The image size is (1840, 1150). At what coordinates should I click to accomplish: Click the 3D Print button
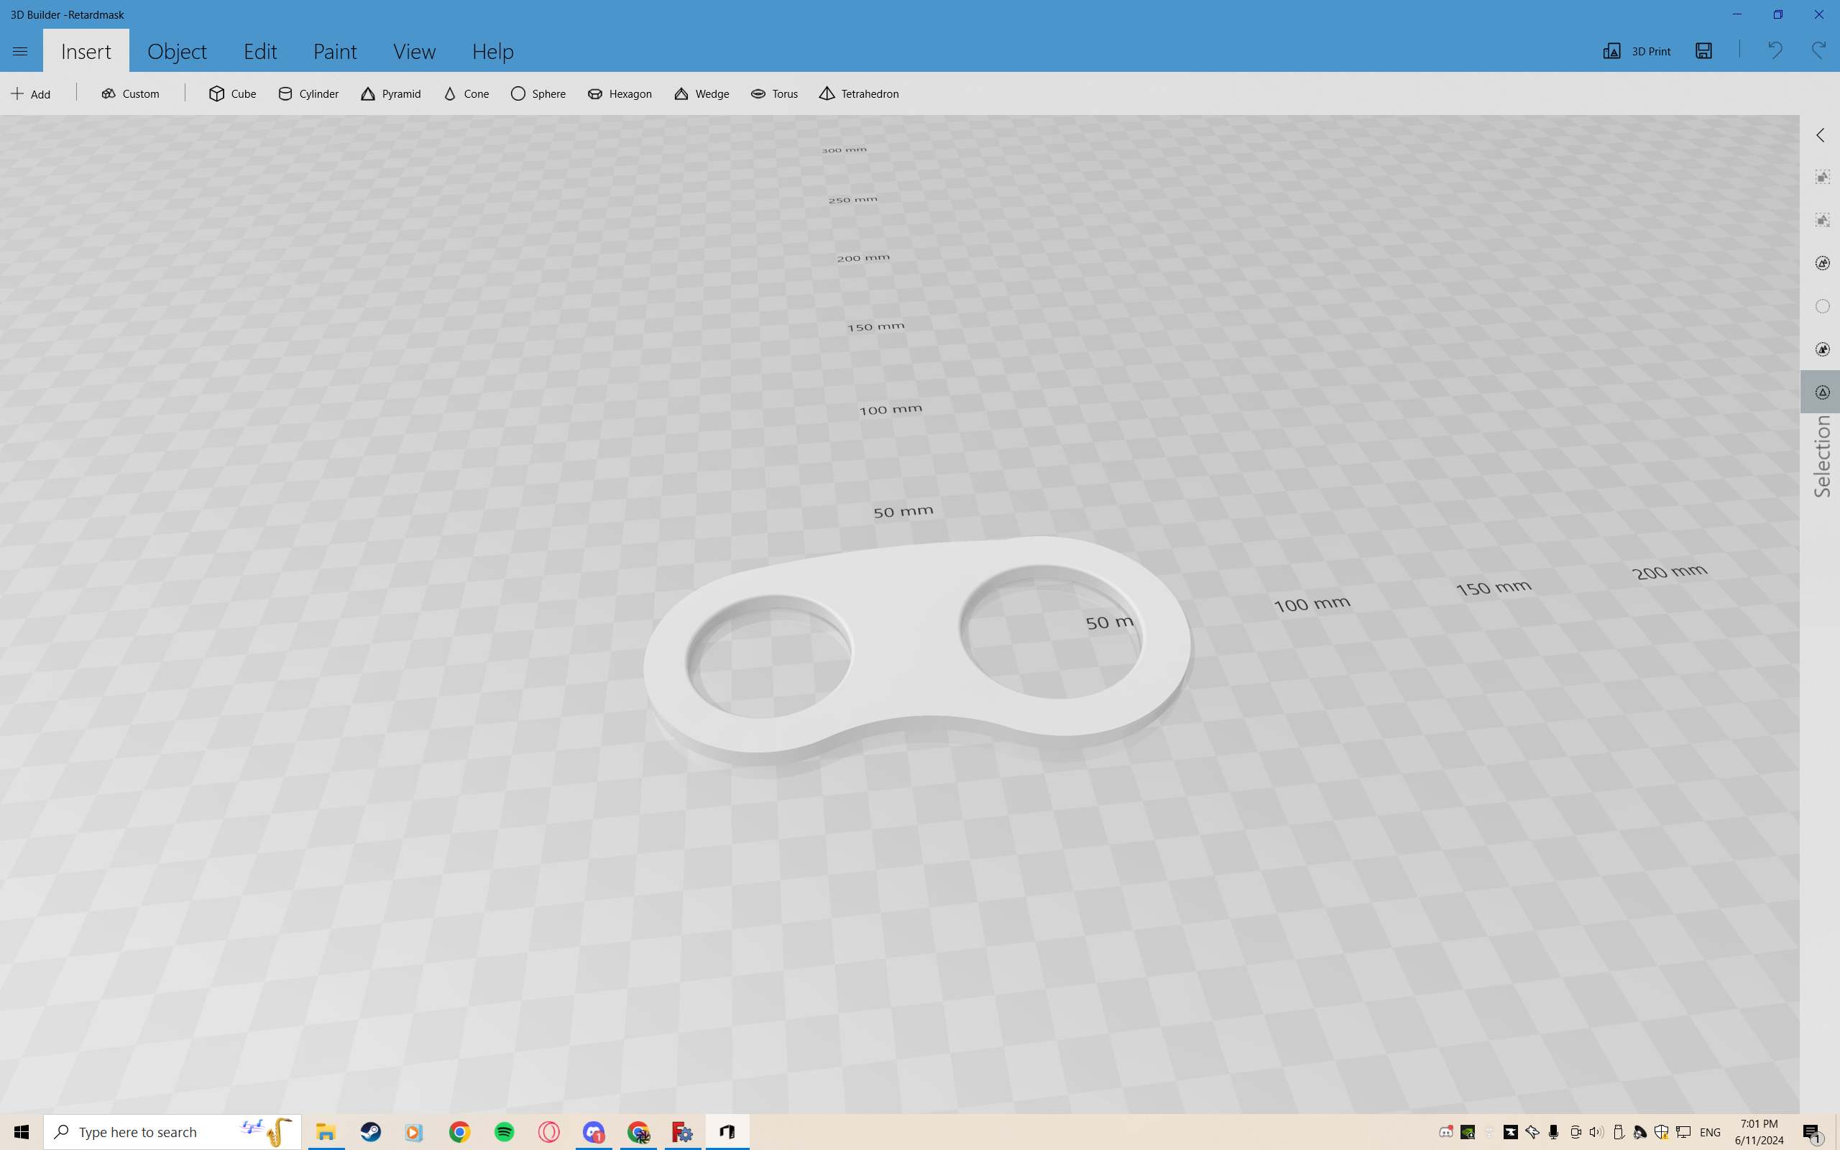(x=1637, y=51)
